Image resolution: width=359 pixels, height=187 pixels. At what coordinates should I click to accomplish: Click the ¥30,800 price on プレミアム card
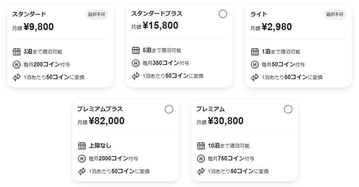225,121
